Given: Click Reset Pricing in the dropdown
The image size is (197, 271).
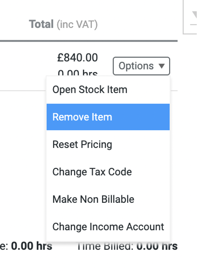Looking at the screenshot, I should [82, 144].
